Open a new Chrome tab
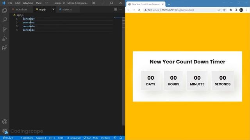This screenshot has height=140, width=250. click(x=169, y=4)
